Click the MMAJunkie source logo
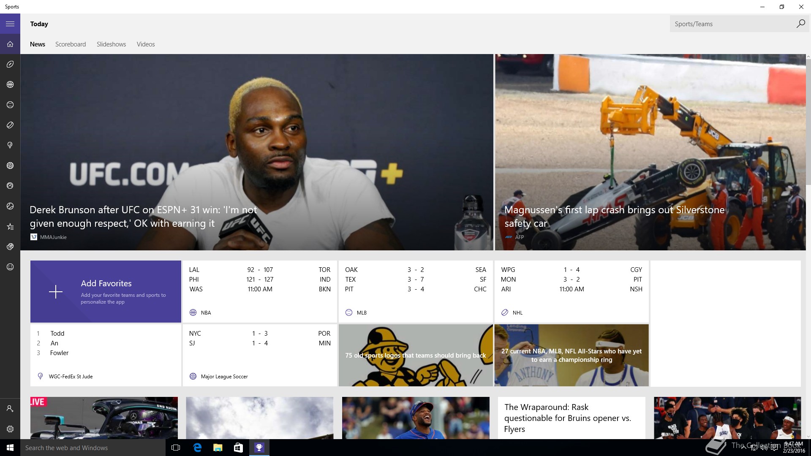The height and width of the screenshot is (456, 811). (34, 237)
